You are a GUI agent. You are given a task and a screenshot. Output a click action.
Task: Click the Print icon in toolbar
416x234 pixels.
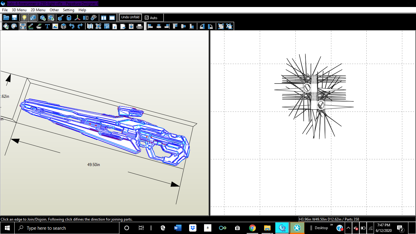pos(139,27)
